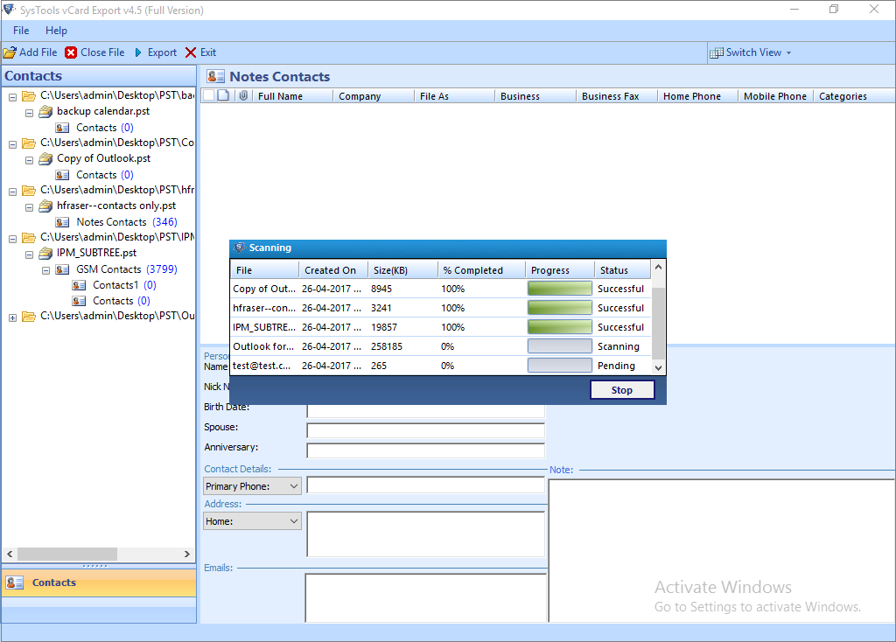Click the Switch View grid icon
This screenshot has height=642, width=896.
point(716,52)
